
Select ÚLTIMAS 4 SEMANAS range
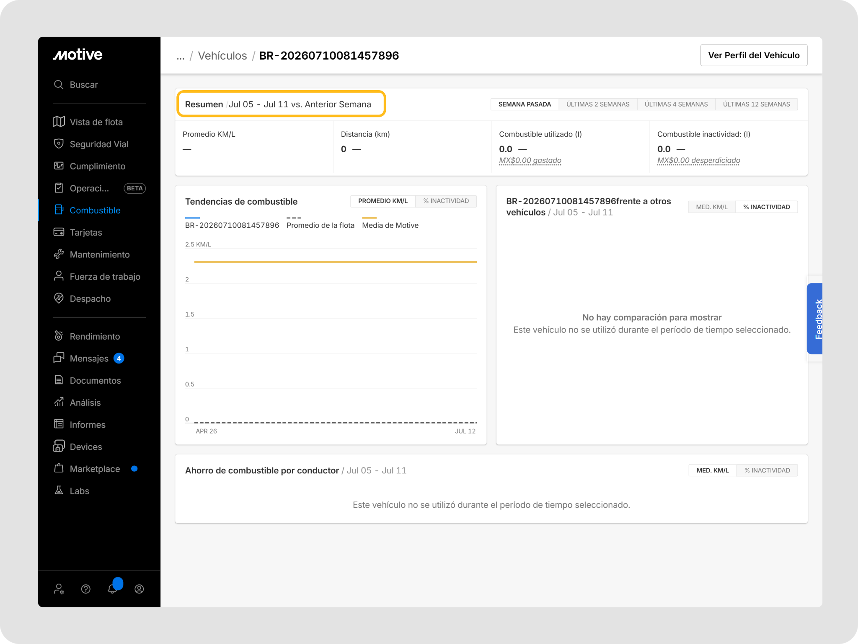676,104
